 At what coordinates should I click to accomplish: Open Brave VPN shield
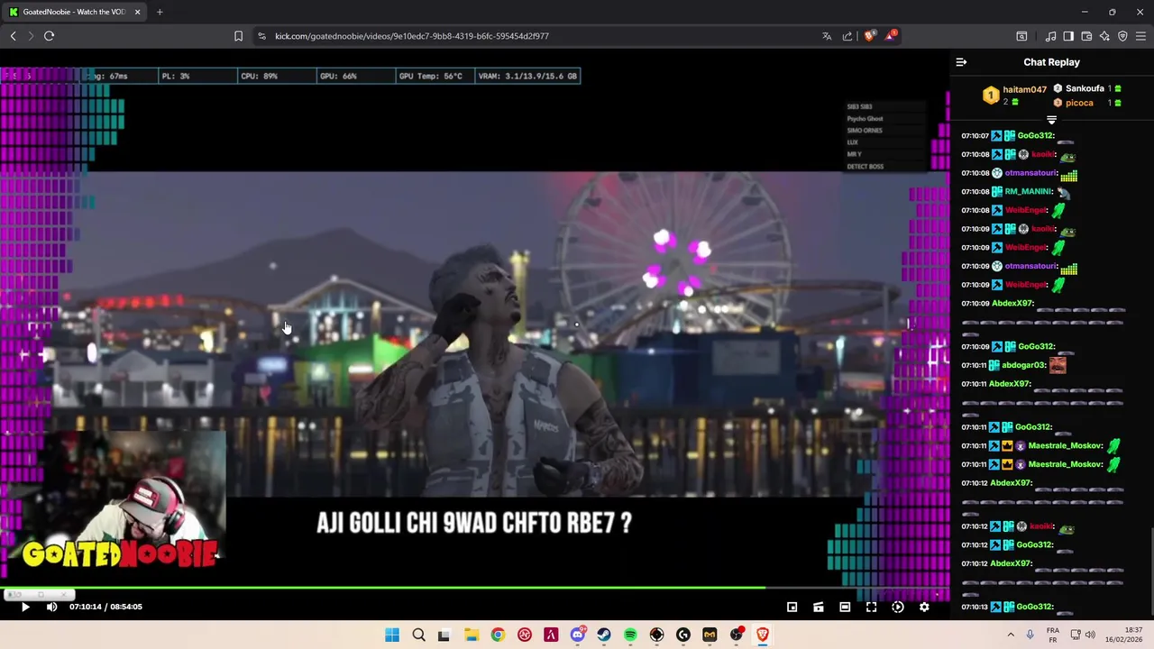[1122, 36]
